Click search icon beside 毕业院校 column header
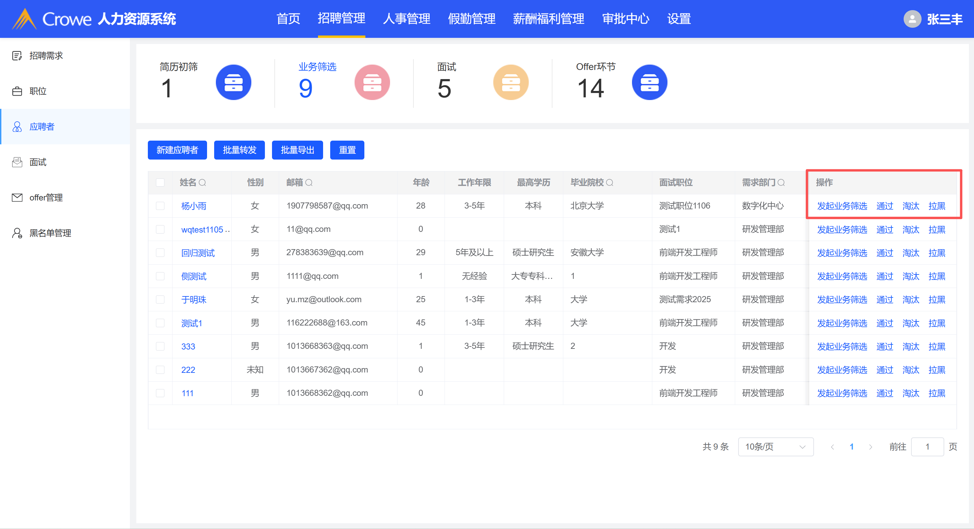Screen dimensions: 974x529 coord(610,183)
